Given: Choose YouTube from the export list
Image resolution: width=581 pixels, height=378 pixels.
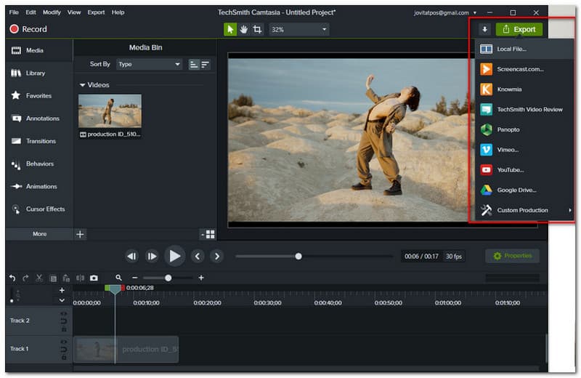Looking at the screenshot, I should pyautogui.click(x=510, y=169).
